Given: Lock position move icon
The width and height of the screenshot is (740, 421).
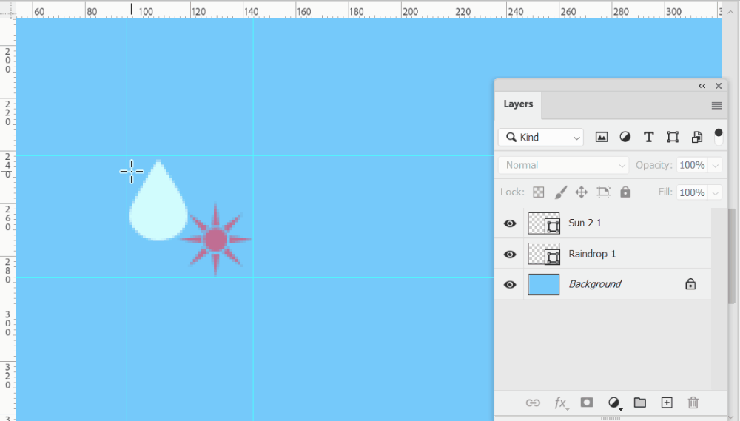Looking at the screenshot, I should (x=582, y=192).
